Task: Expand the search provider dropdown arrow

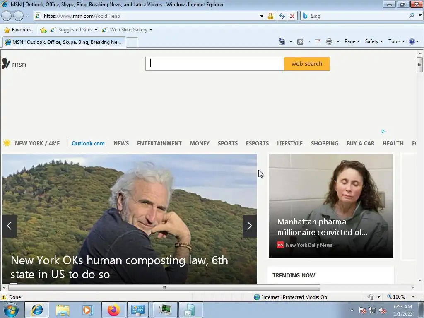Action: click(x=420, y=16)
